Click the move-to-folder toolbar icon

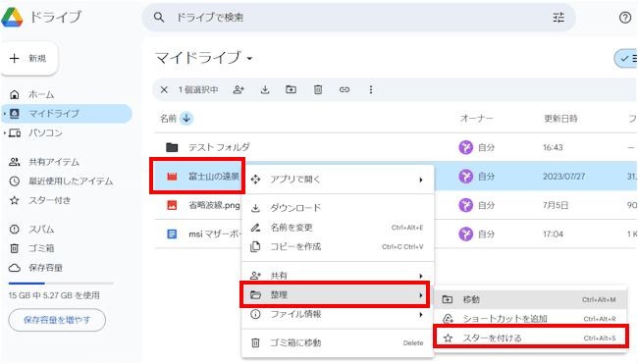pos(291,89)
